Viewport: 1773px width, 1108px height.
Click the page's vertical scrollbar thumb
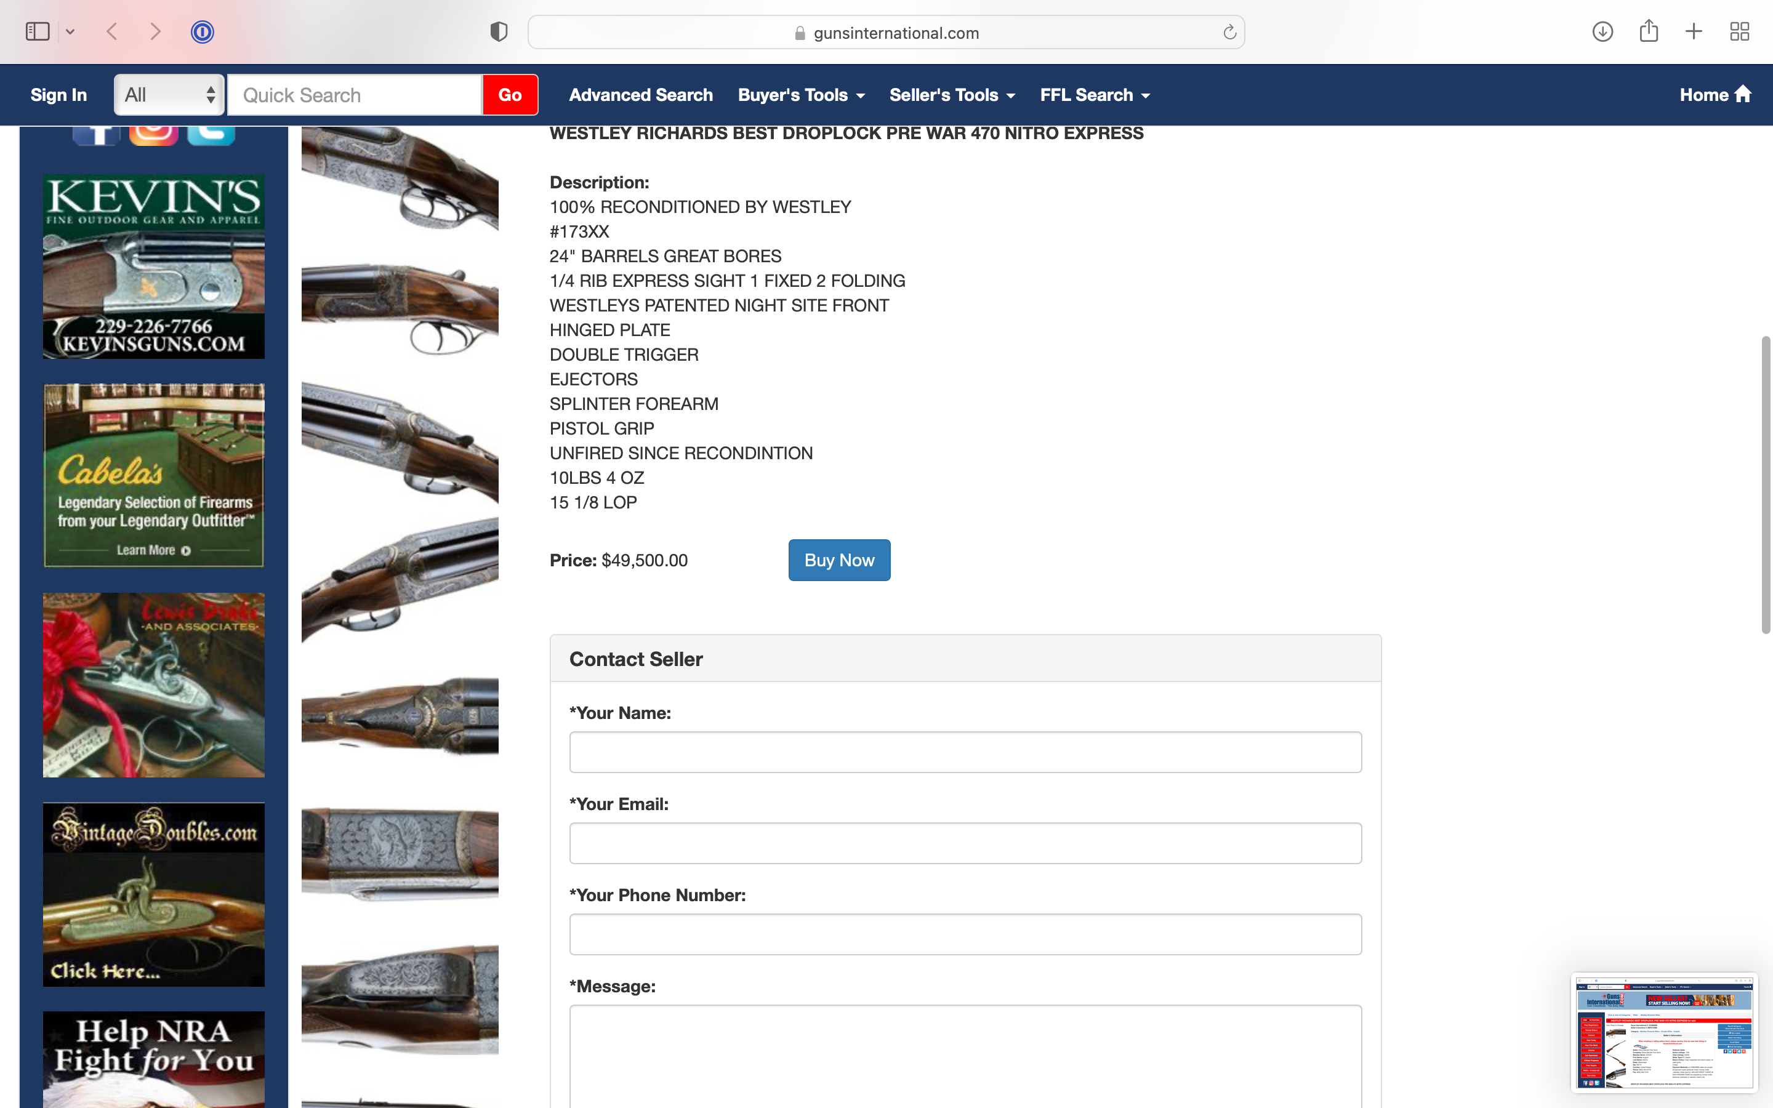(x=1766, y=484)
